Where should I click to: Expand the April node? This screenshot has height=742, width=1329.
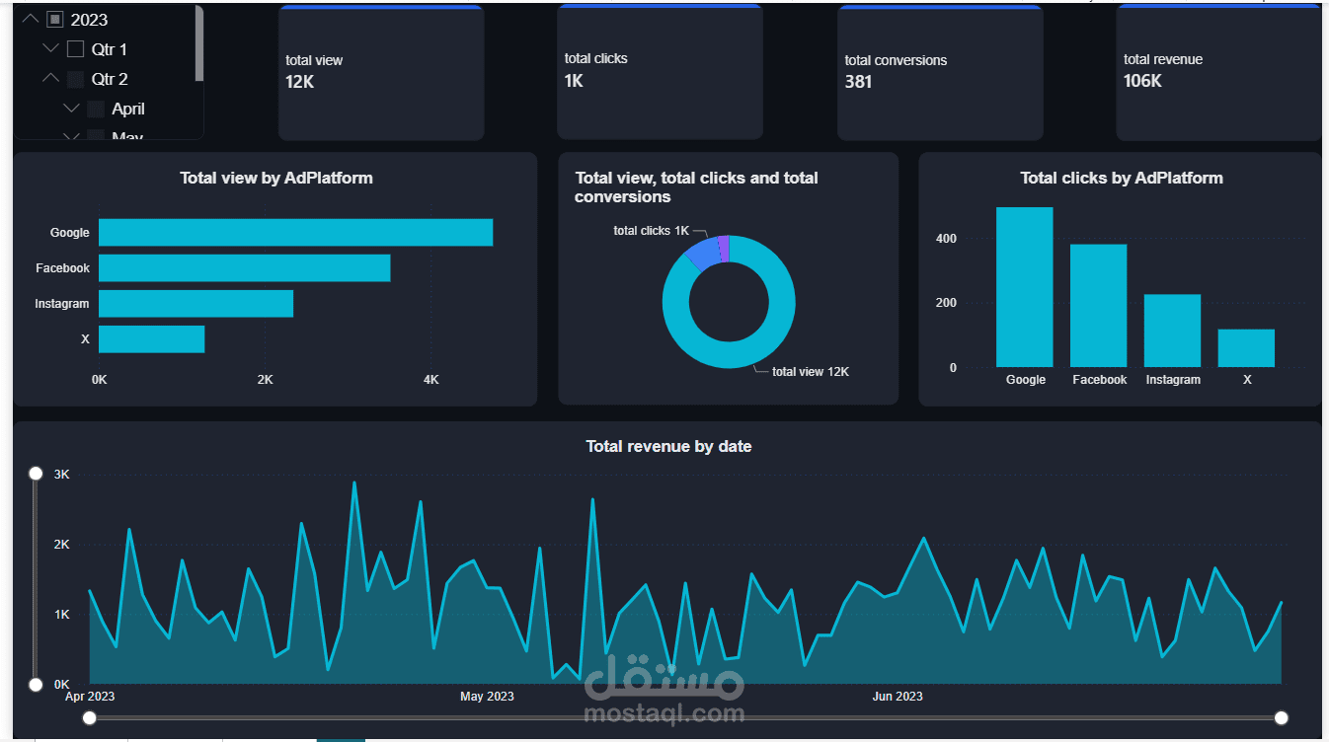tap(72, 108)
